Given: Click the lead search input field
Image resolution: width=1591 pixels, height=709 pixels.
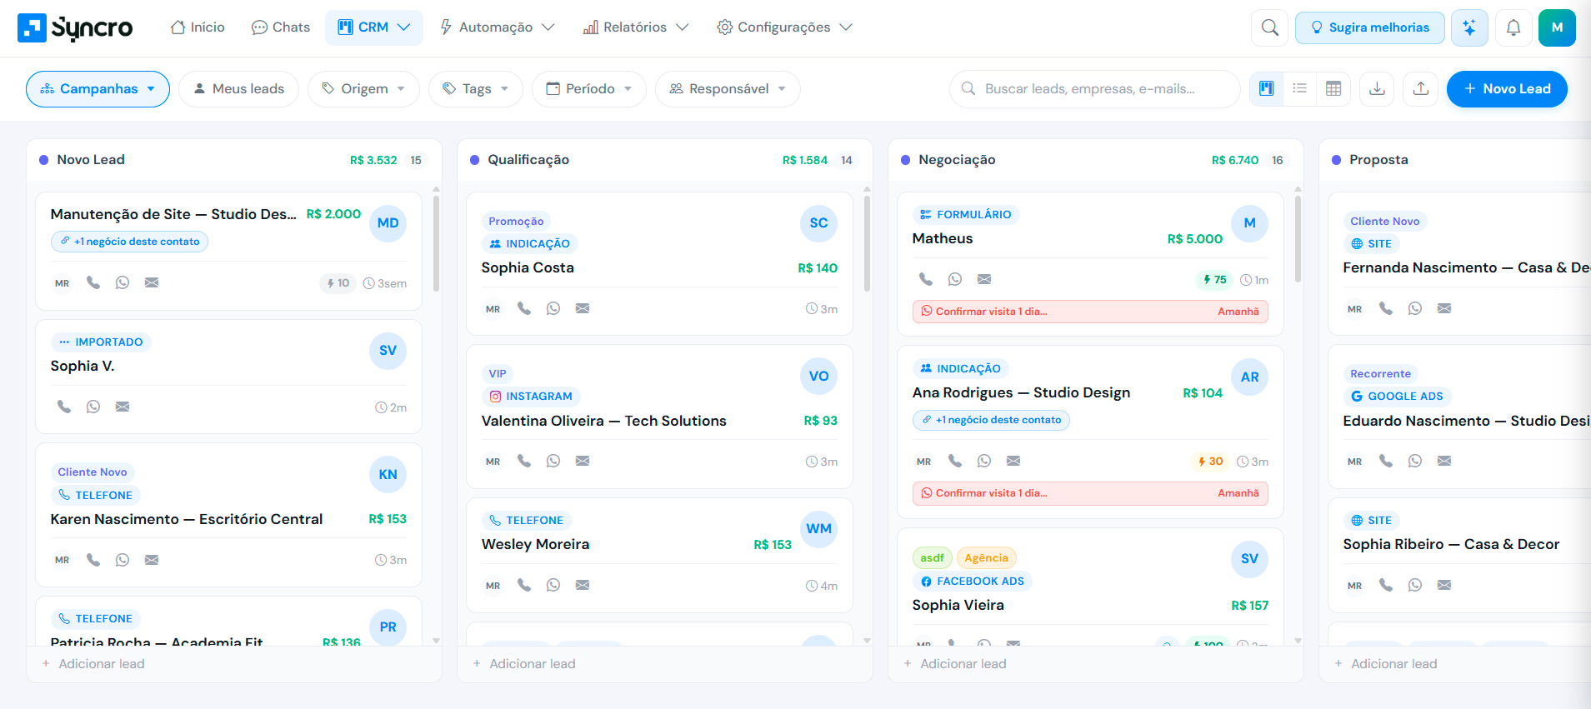Looking at the screenshot, I should 1094,89.
